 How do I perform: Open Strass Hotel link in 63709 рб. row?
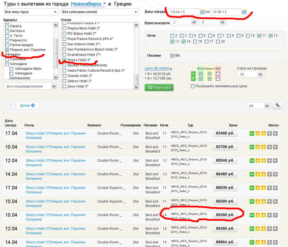(56, 149)
